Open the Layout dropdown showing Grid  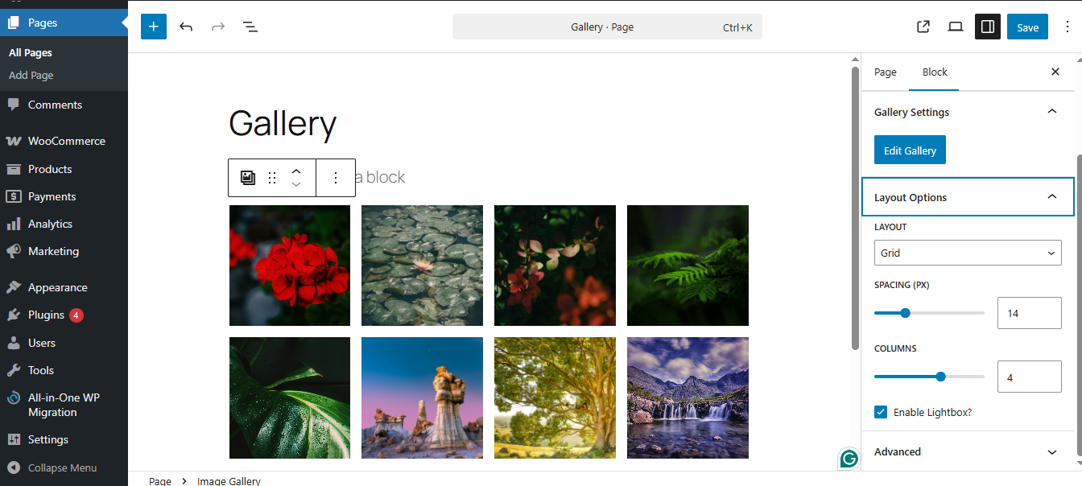pyautogui.click(x=968, y=253)
